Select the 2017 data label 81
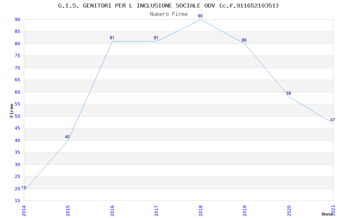Image resolution: width=337 pixels, height=218 pixels. pyautogui.click(x=156, y=38)
